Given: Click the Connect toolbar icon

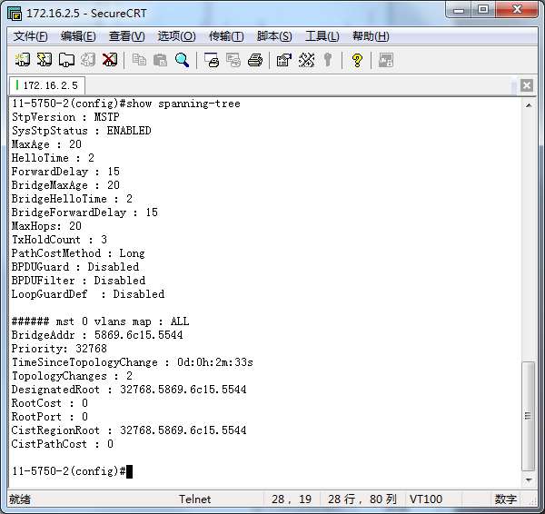Looking at the screenshot, I should 23,60.
